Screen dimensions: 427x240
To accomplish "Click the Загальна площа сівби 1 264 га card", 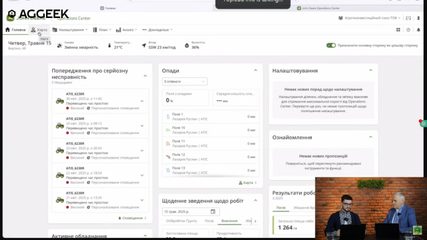I will 294,225.
